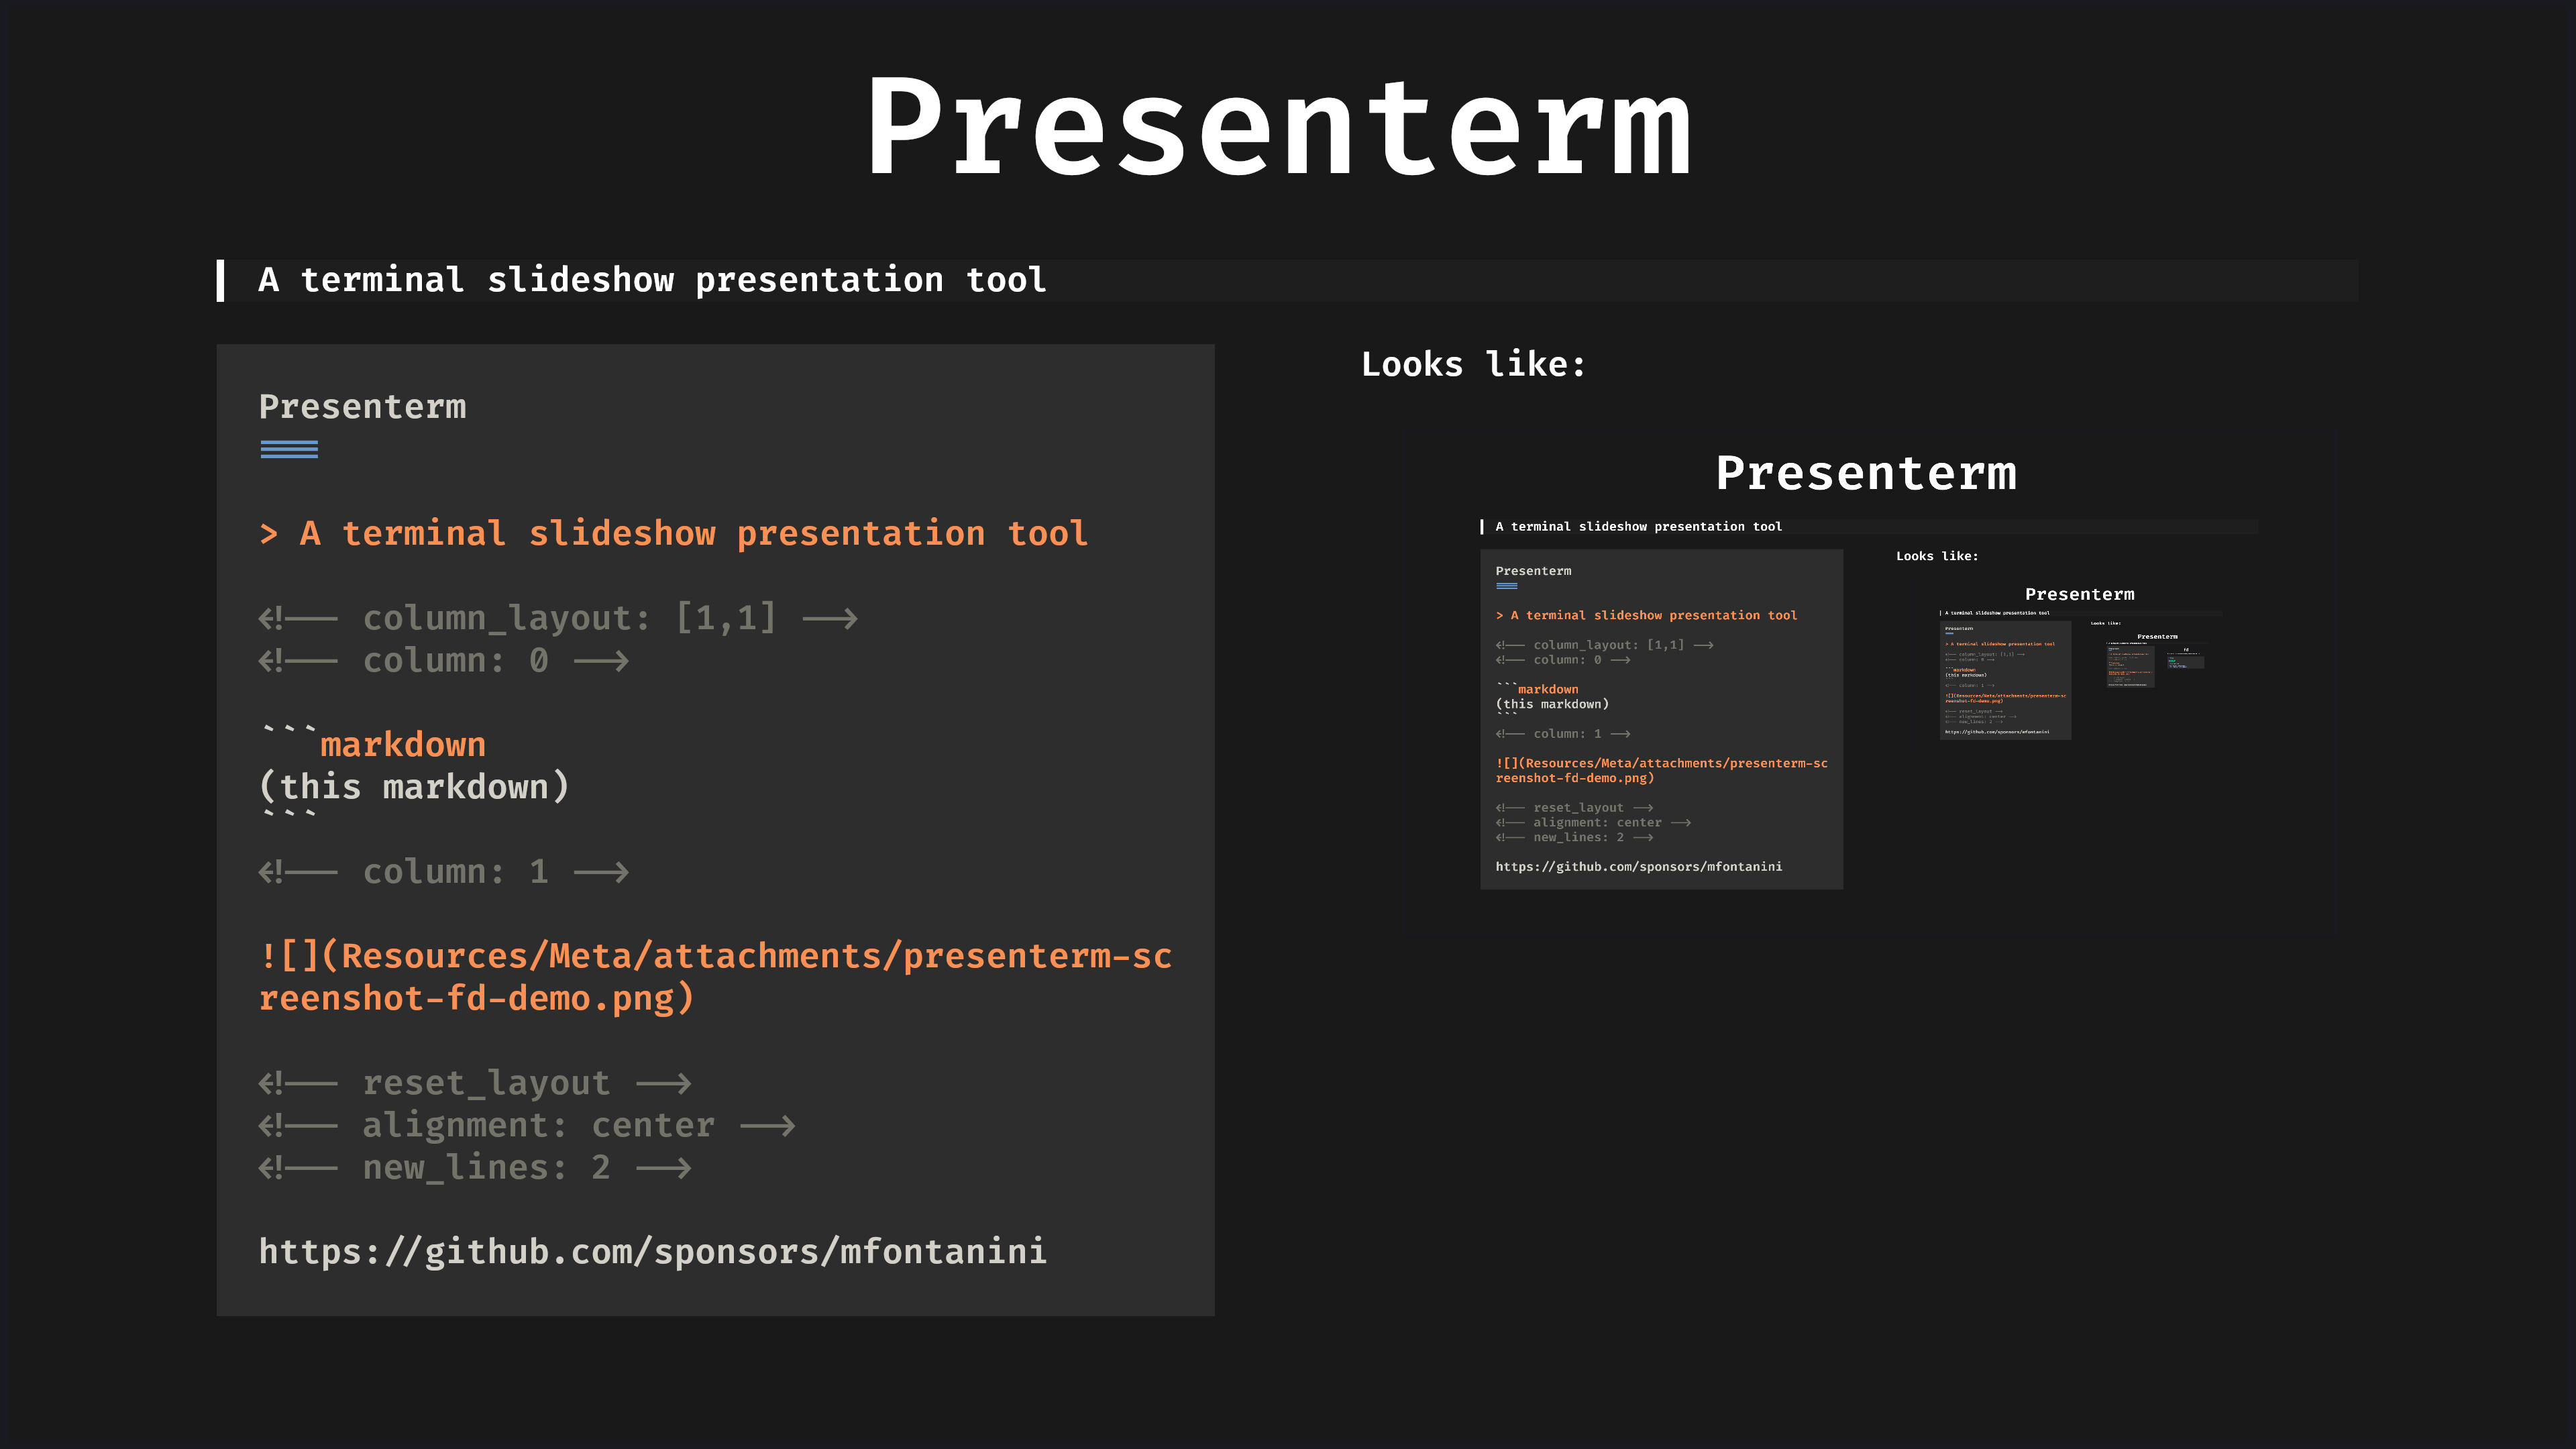Select the orange "> A terminal slideshow presentation tool" line

(x=673, y=533)
